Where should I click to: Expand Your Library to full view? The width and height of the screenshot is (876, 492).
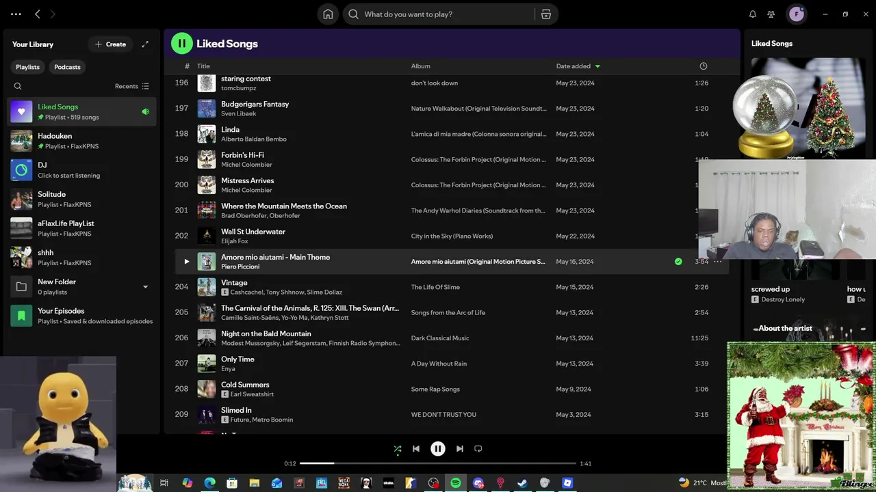coord(145,44)
